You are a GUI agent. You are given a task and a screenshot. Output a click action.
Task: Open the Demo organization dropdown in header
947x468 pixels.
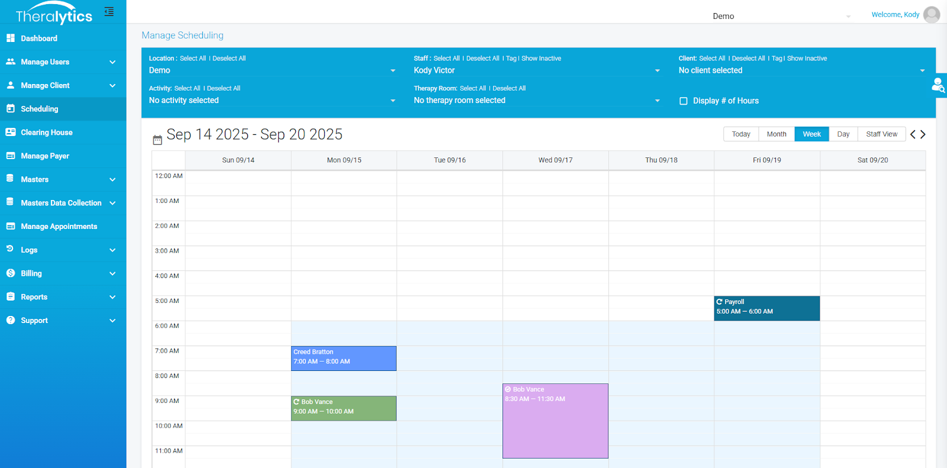tap(781, 16)
